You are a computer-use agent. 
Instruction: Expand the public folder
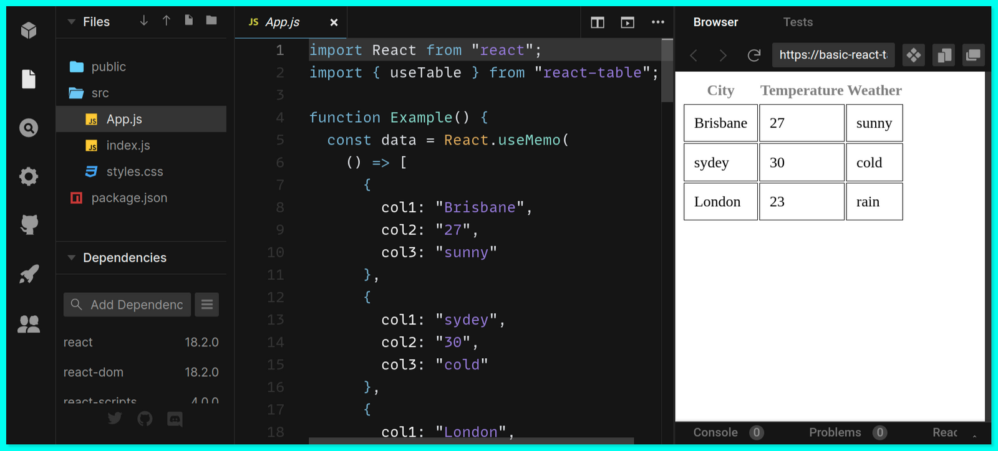tap(109, 67)
